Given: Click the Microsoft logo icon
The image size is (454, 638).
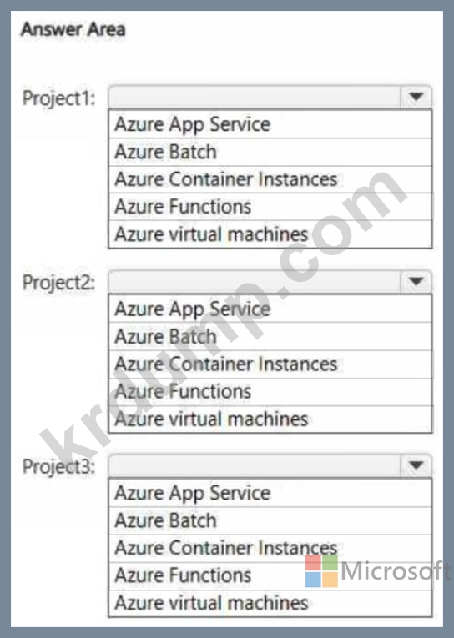Looking at the screenshot, I should (321, 570).
